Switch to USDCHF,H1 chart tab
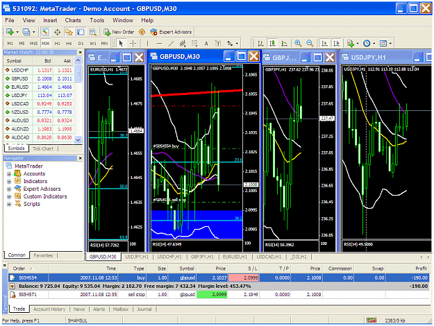Image resolution: width=434 pixels, height=326 pixels. (x=169, y=257)
